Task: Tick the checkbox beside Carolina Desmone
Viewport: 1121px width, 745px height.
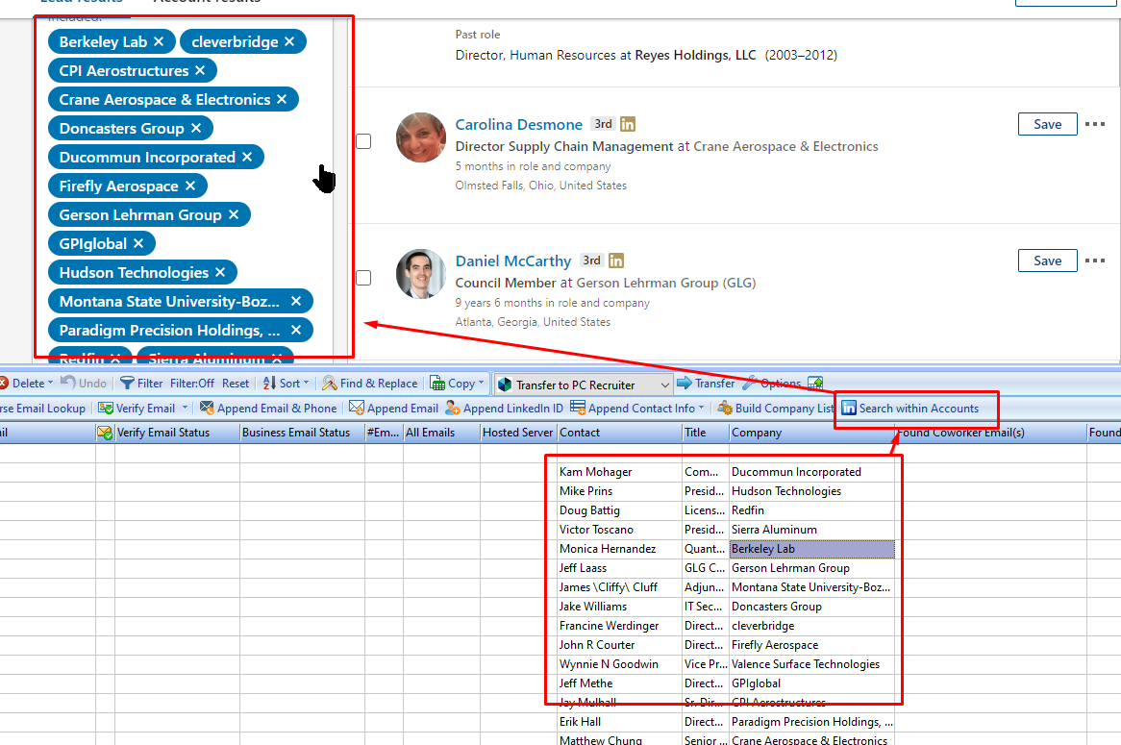Action: point(363,141)
